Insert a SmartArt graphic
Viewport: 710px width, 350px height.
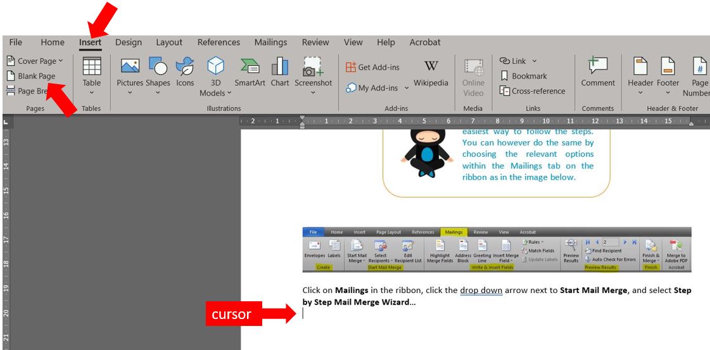click(250, 72)
